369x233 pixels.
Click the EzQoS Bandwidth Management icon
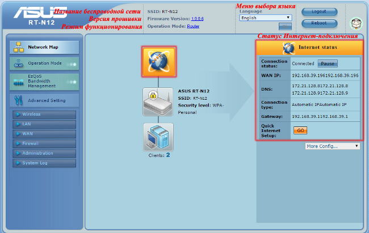point(19,82)
